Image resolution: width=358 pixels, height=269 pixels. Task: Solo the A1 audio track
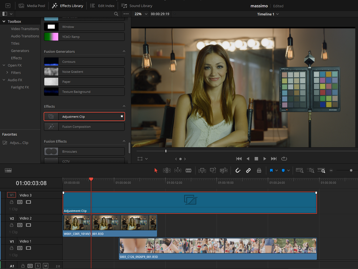[38, 266]
